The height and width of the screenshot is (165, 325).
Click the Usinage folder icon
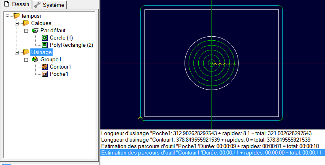click(x=26, y=52)
